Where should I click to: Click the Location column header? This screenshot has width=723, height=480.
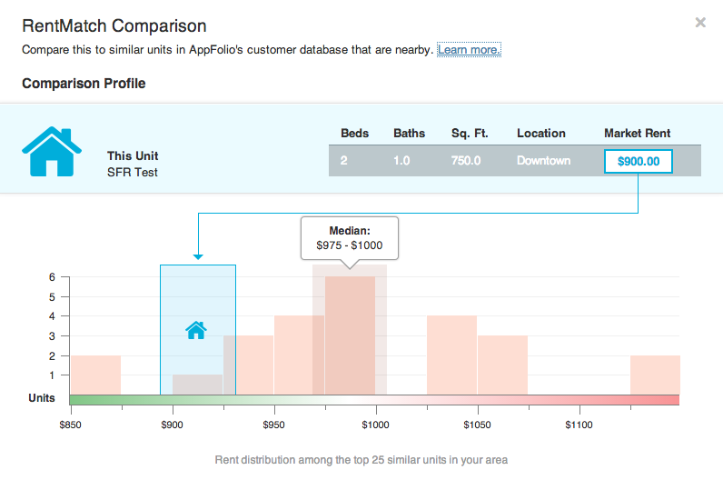(x=541, y=134)
